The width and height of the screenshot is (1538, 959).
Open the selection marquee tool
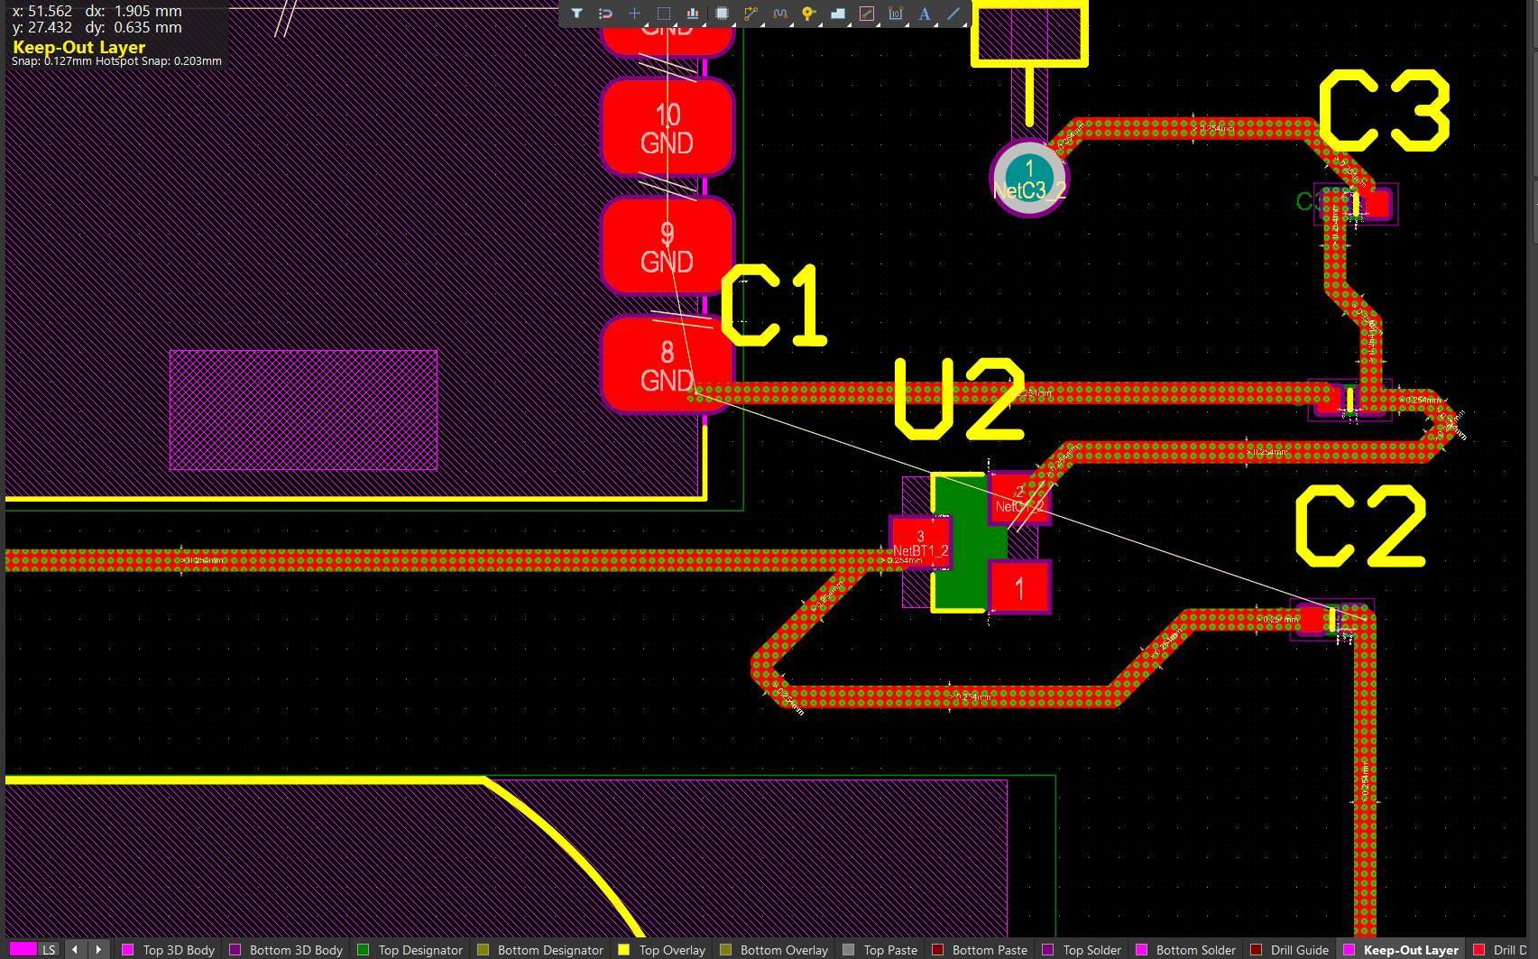(x=663, y=14)
